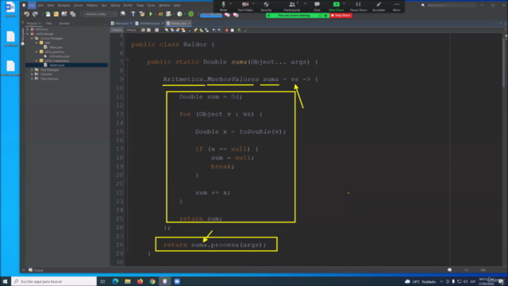Switch editor to History view

(x=131, y=30)
